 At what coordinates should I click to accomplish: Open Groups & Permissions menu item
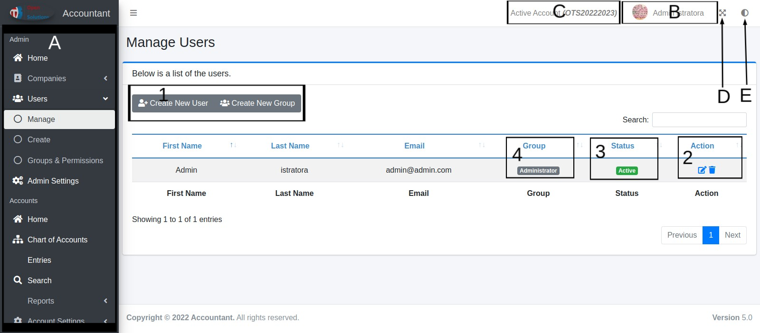[65, 160]
